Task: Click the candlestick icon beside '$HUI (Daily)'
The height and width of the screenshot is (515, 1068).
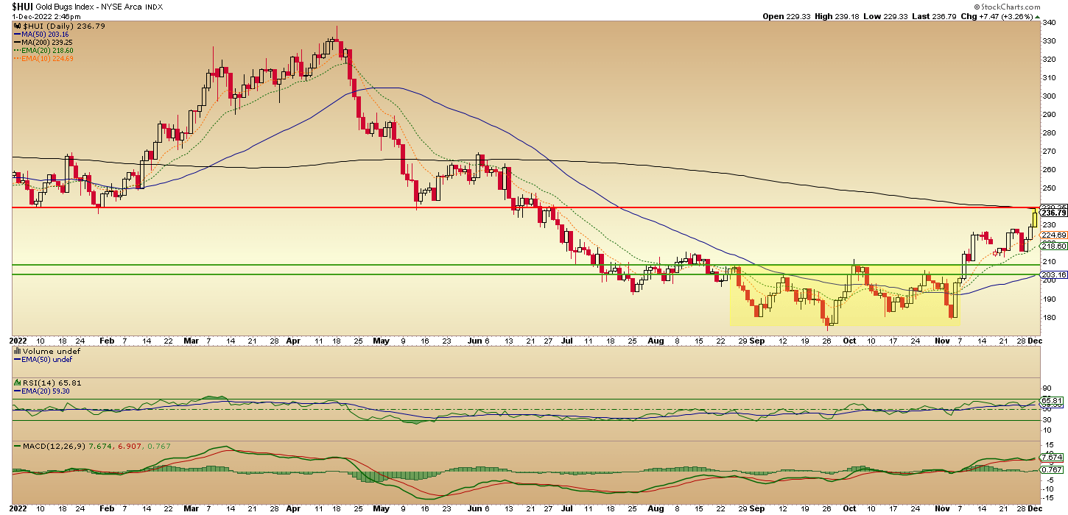Action: click(17, 26)
